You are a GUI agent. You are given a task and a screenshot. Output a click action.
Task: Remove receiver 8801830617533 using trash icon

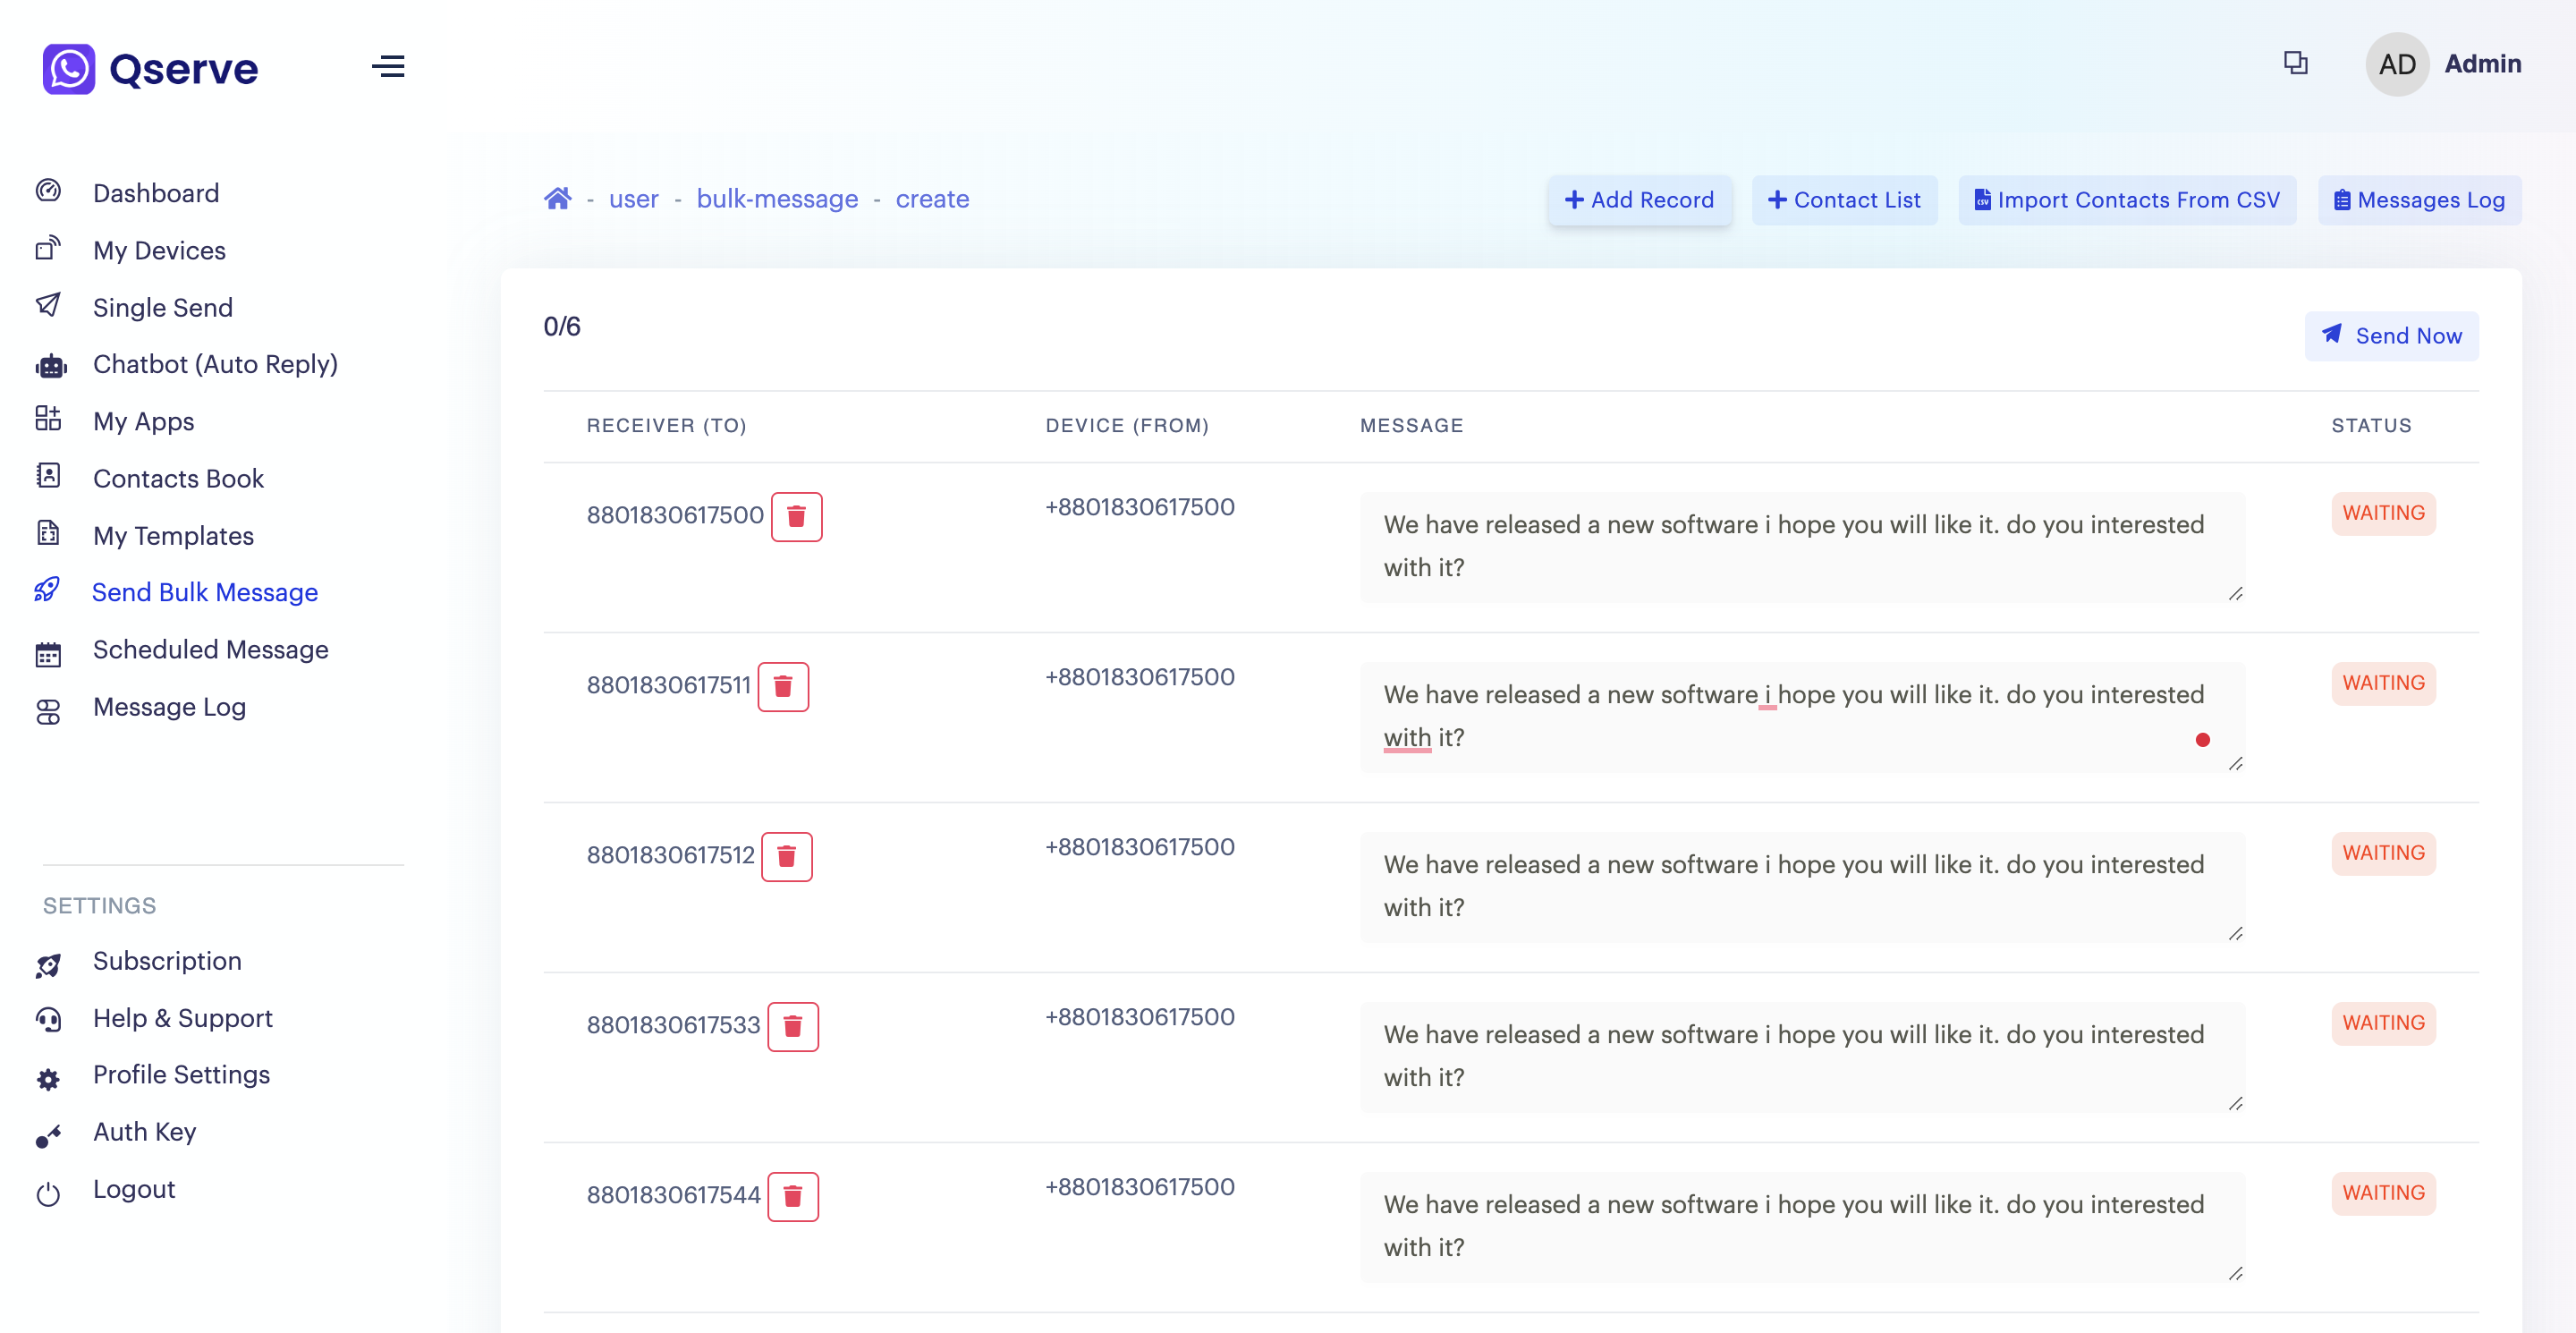coord(792,1026)
